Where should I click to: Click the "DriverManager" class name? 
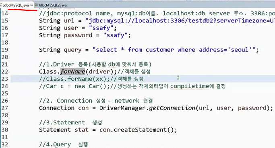click(x=122, y=108)
